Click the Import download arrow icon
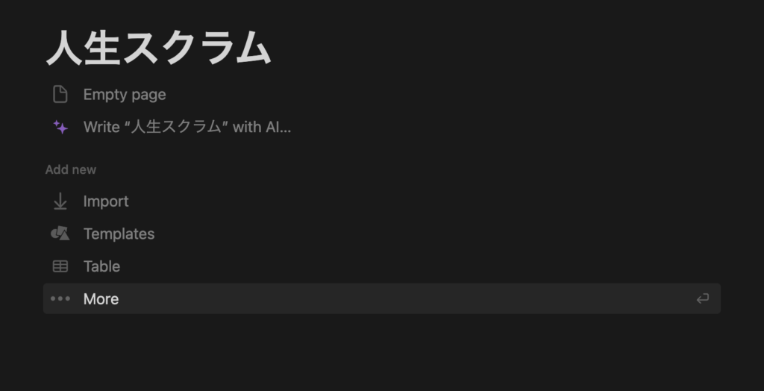The height and width of the screenshot is (391, 764). [60, 201]
